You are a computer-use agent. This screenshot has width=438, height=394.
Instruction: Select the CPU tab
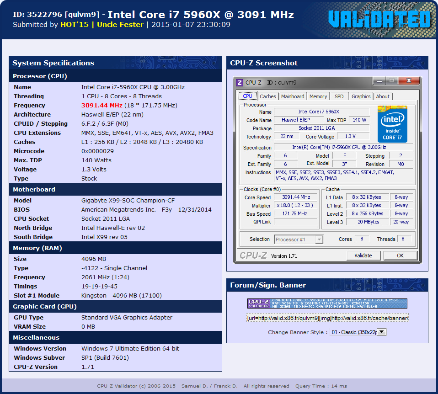click(x=247, y=96)
